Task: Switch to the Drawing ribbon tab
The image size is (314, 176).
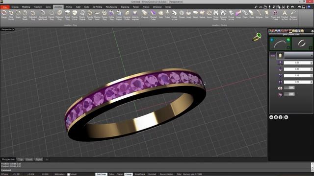Action: (15, 7)
